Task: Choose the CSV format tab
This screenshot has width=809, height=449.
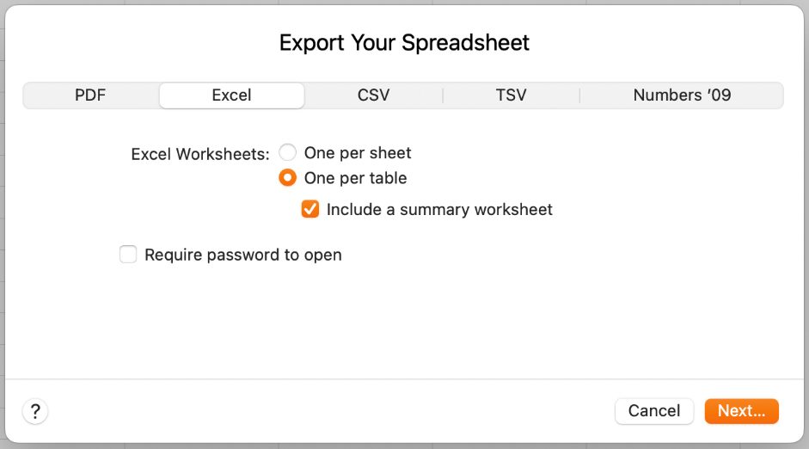Action: tap(373, 95)
